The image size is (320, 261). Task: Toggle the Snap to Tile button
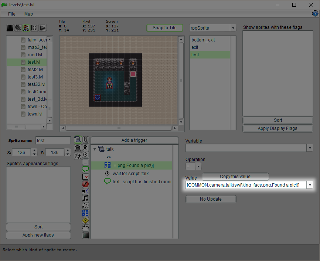(165, 28)
